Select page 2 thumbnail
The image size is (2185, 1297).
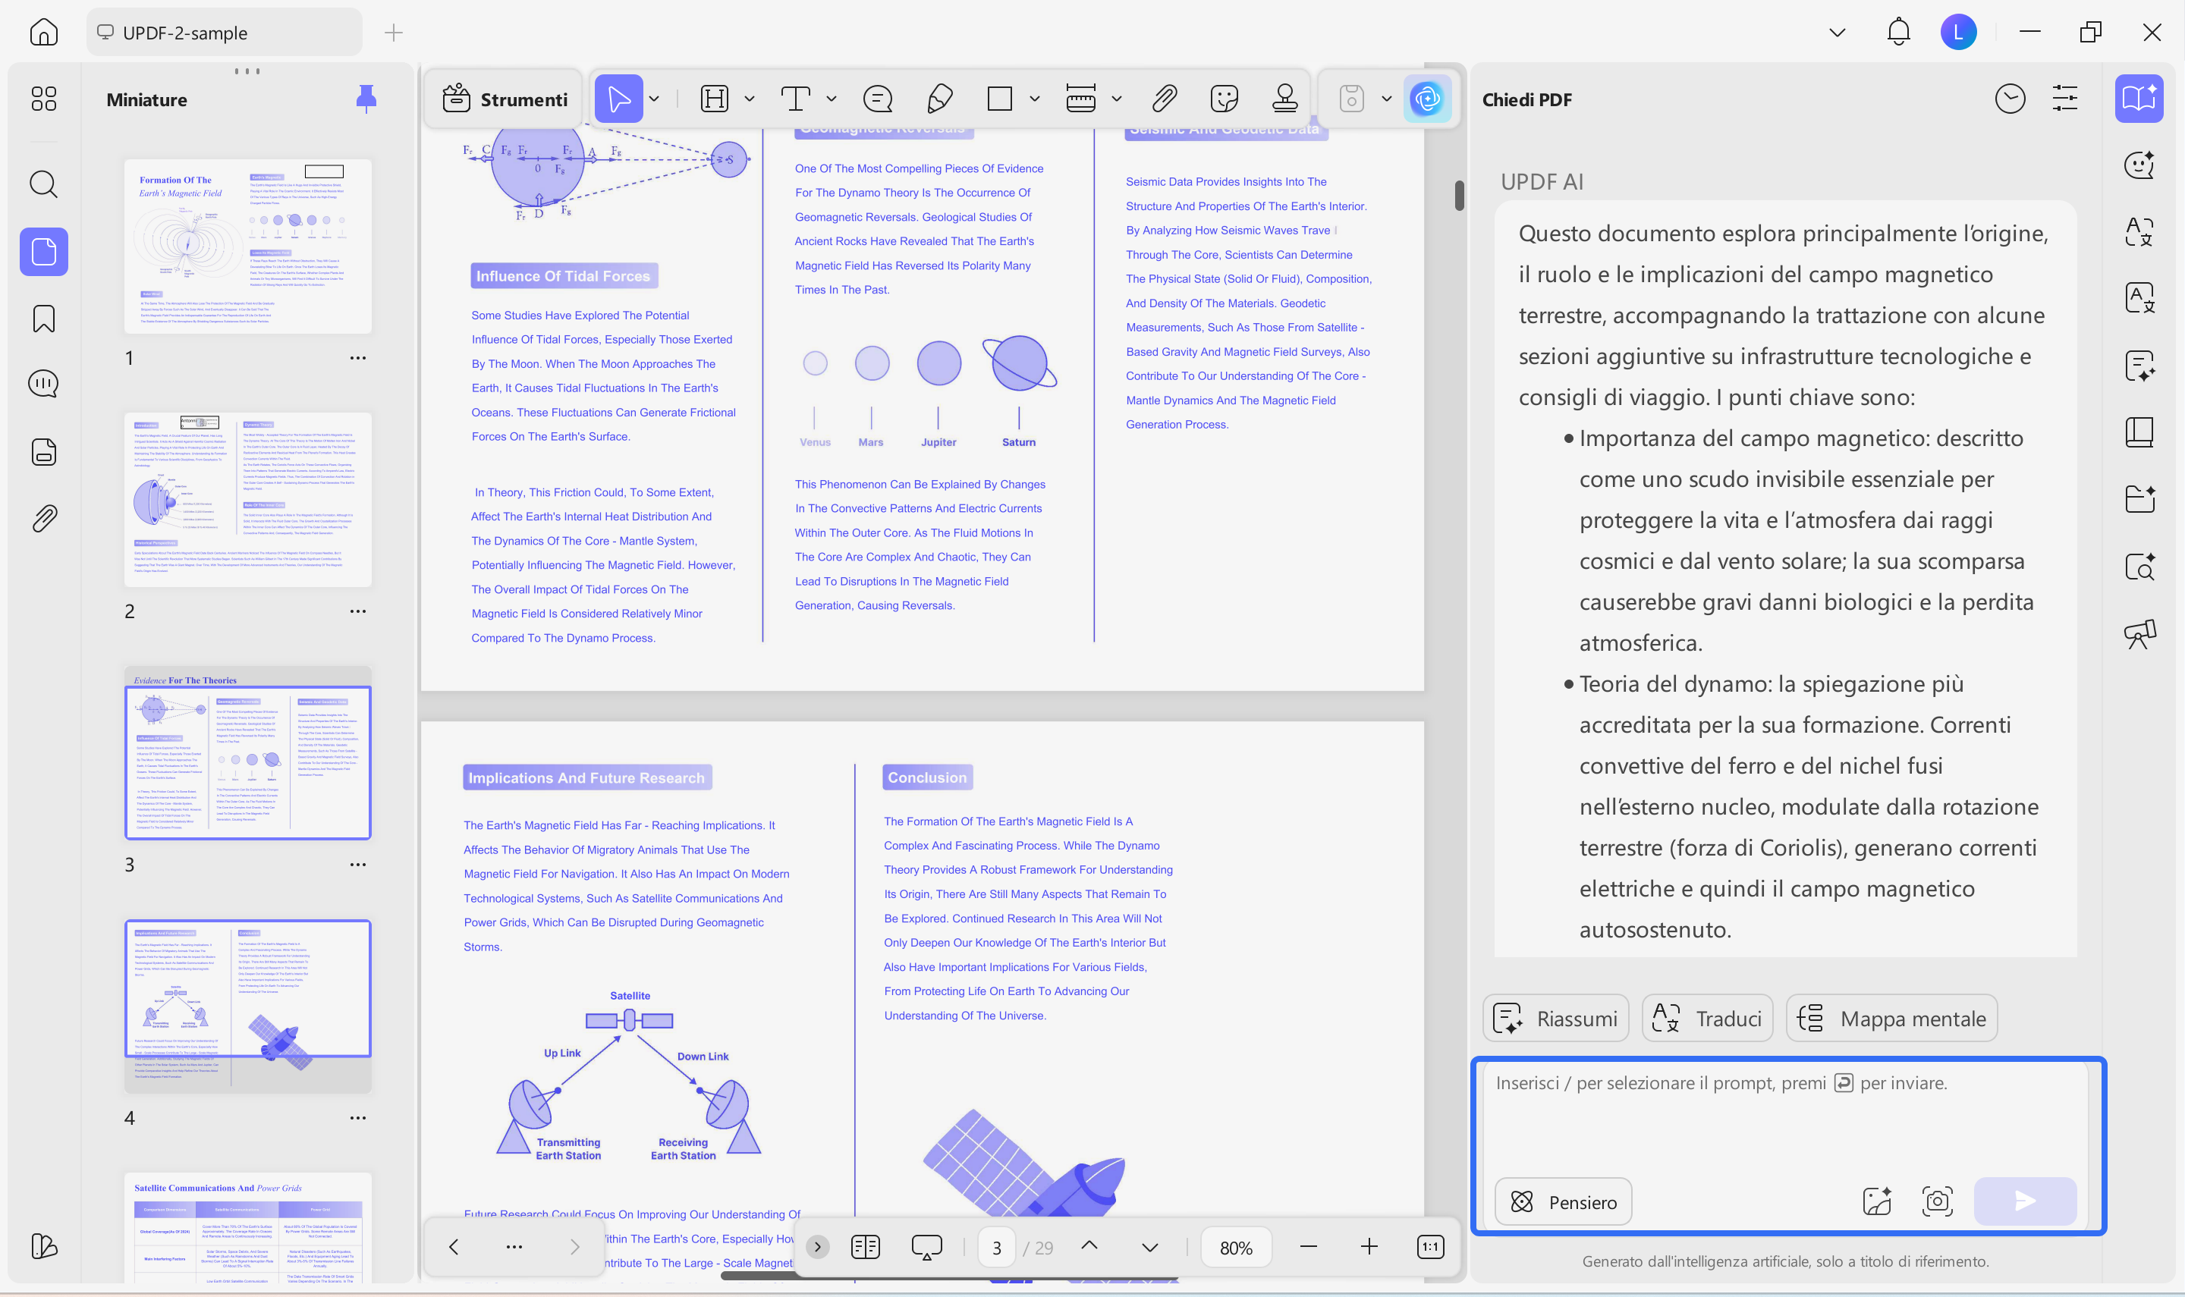pos(248,499)
